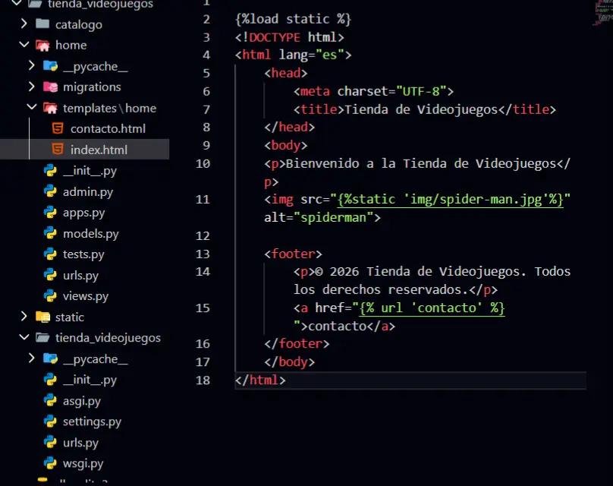
Task: Click the Python icon of admin.py
Action: coord(50,191)
